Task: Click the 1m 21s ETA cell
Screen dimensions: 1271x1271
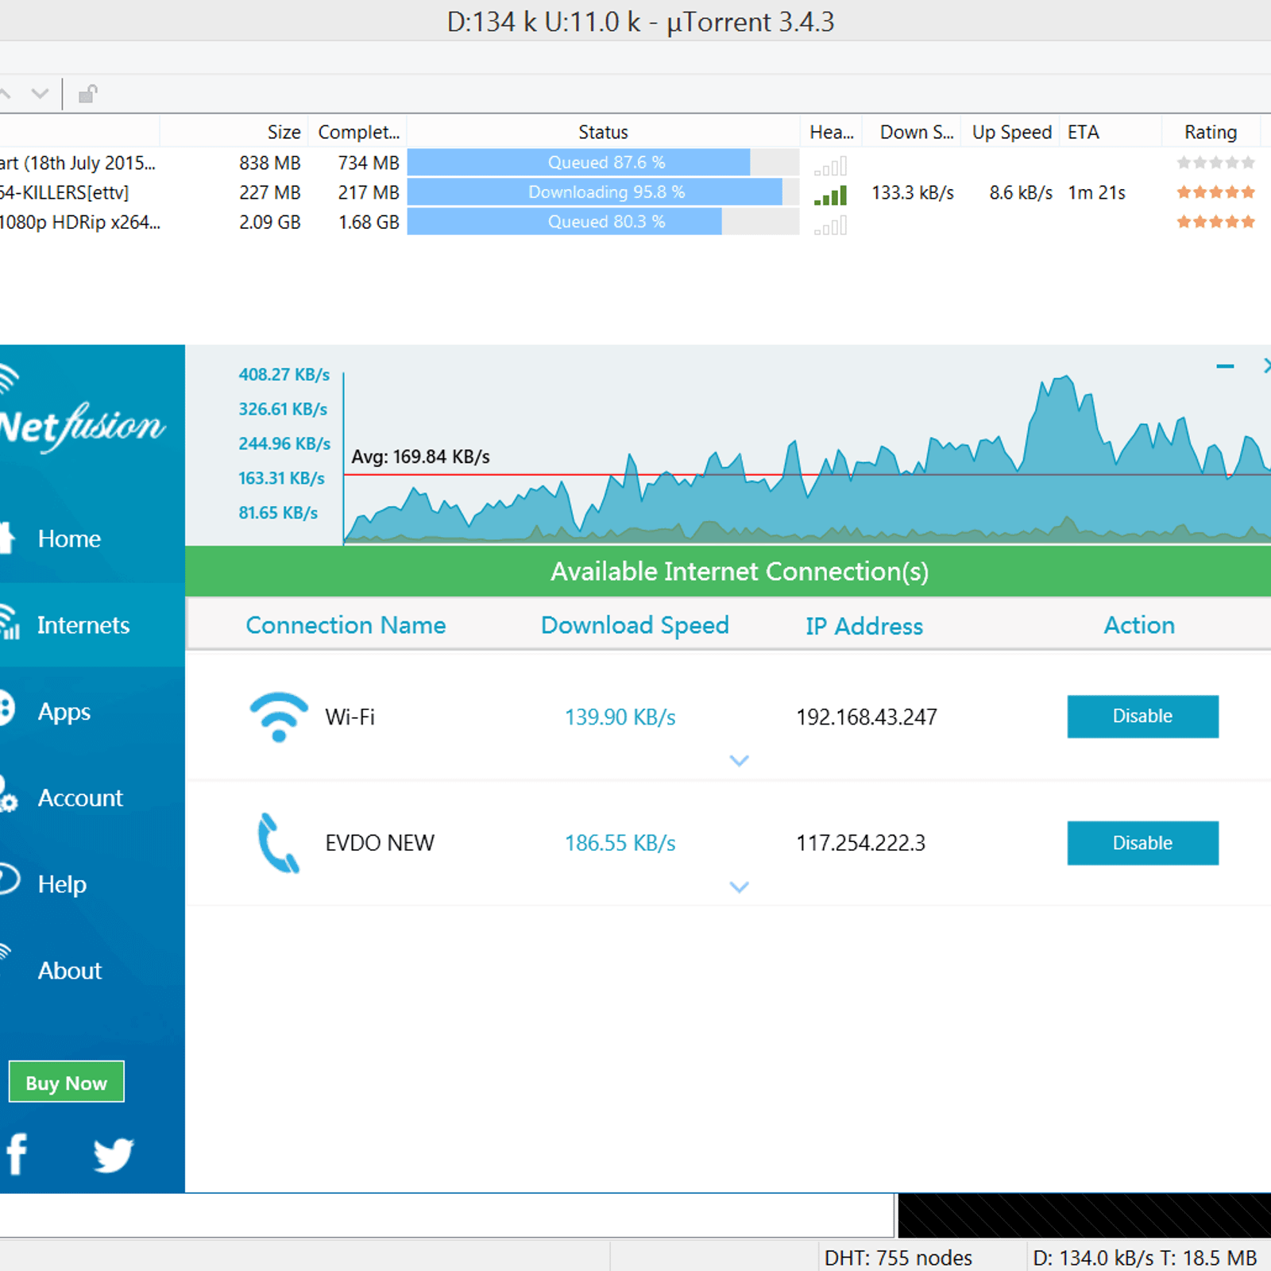Action: [x=1096, y=193]
